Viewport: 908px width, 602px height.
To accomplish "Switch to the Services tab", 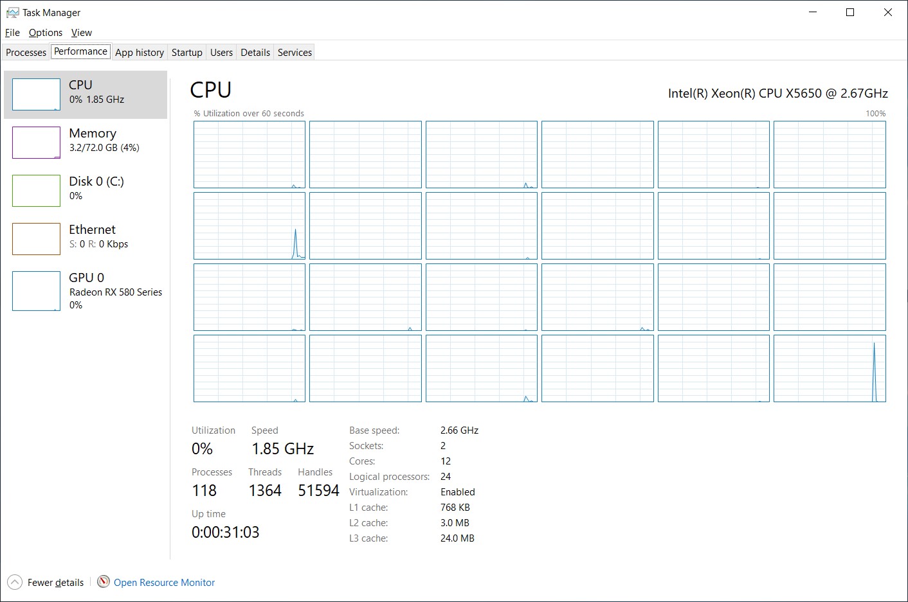I will click(x=295, y=53).
